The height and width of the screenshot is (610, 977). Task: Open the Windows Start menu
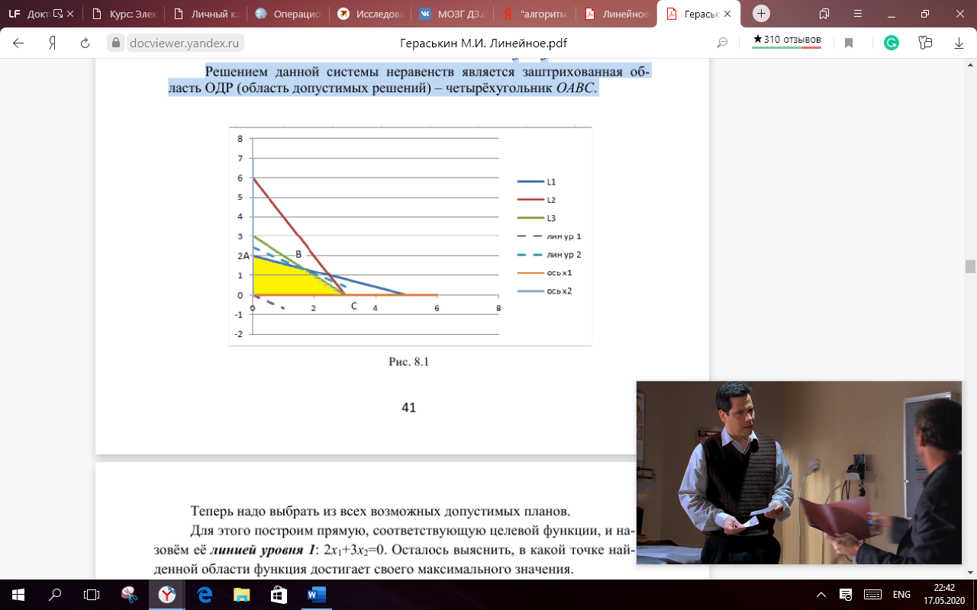pos(17,594)
